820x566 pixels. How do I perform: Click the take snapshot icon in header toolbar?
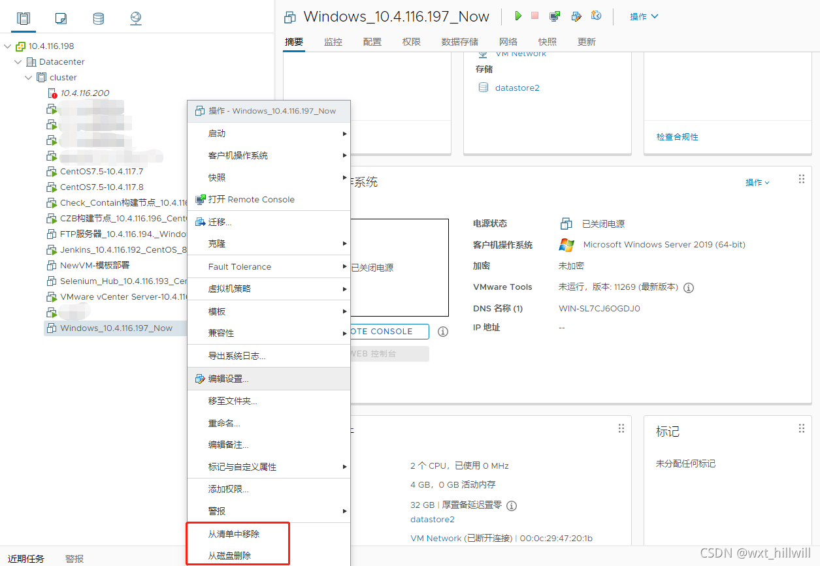tap(596, 16)
